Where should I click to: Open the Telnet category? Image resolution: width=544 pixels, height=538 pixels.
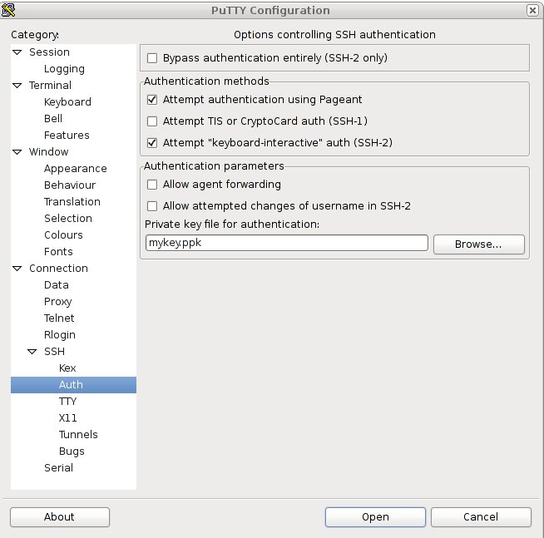click(59, 318)
